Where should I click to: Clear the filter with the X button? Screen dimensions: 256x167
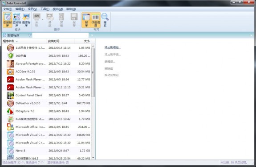pyautogui.click(x=92, y=36)
